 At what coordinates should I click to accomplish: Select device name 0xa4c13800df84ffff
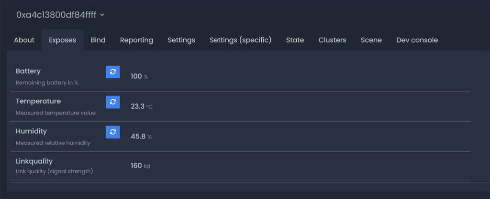[x=56, y=15]
